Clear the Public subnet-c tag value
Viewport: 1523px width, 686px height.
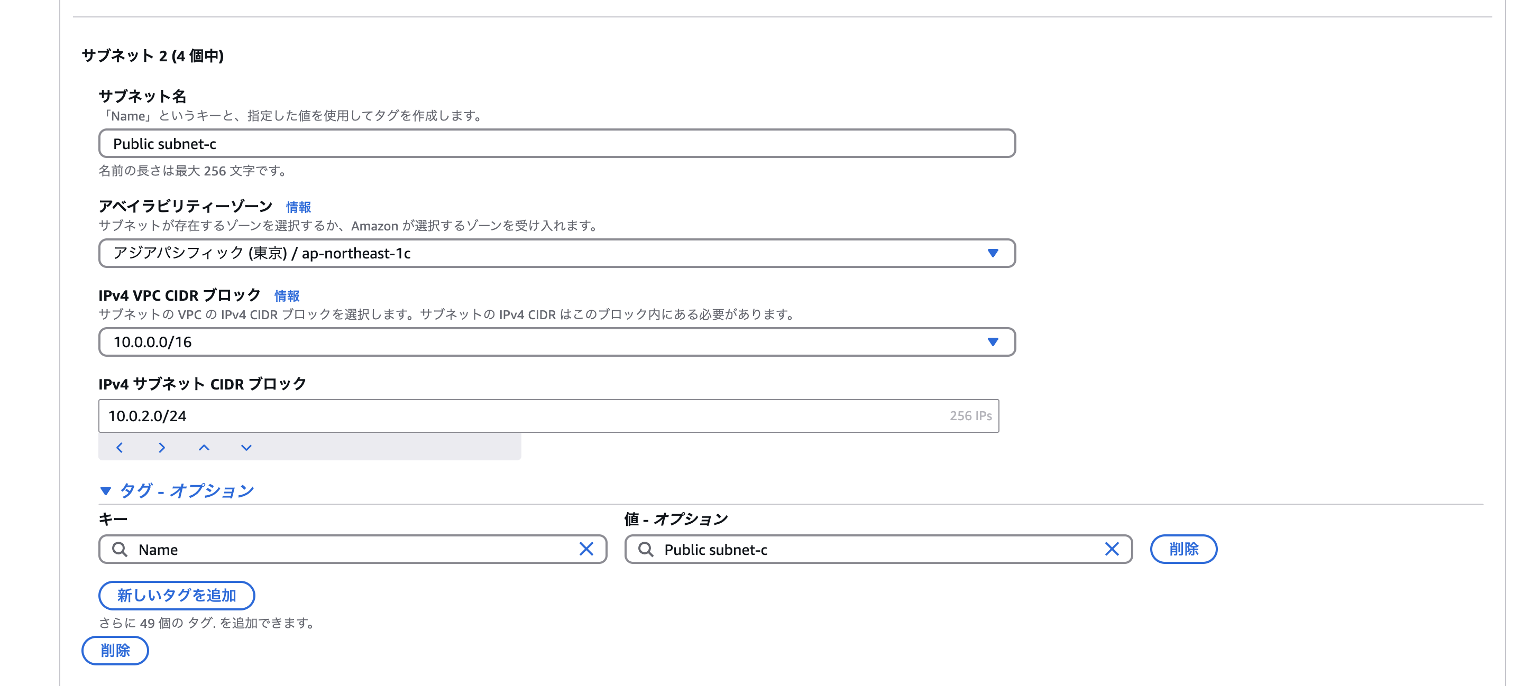(x=1112, y=549)
